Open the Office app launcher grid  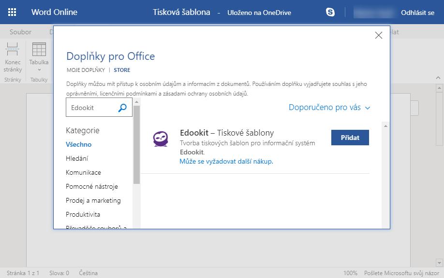click(12, 12)
